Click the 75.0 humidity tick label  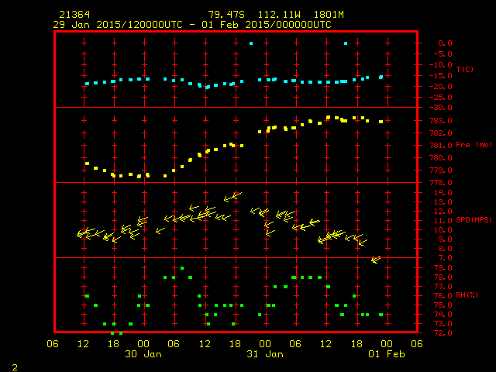(x=443, y=305)
